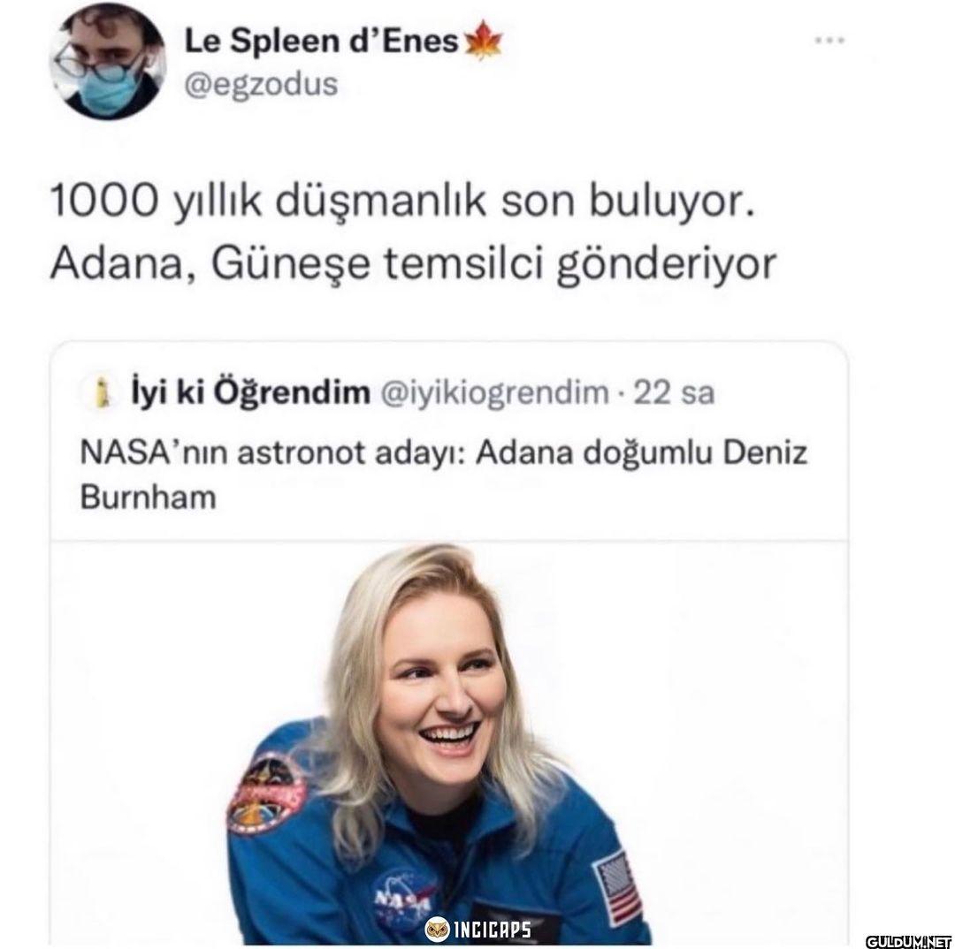This screenshot has height=949, width=955.
Task: Click the İyi ki Öğrendim account name
Action: (x=250, y=392)
